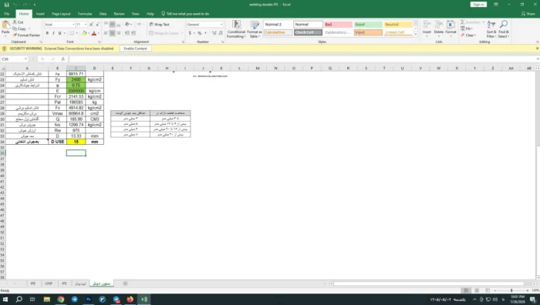Expand the Name Box dropdown
540x305 pixels.
pyautogui.click(x=25, y=59)
